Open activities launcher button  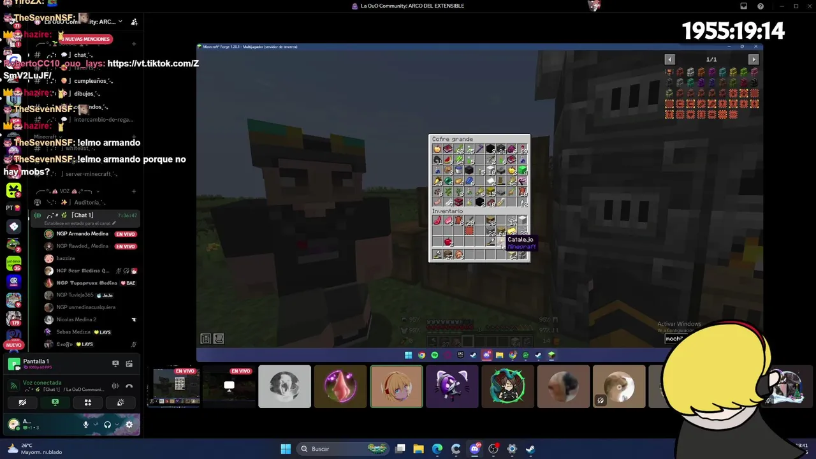click(x=88, y=402)
